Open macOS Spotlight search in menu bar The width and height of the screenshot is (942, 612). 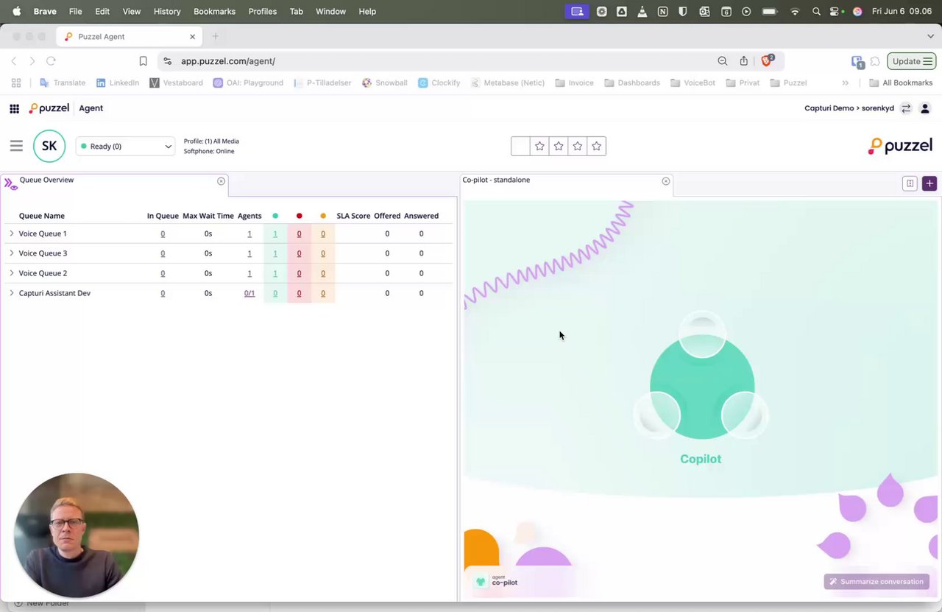816,11
